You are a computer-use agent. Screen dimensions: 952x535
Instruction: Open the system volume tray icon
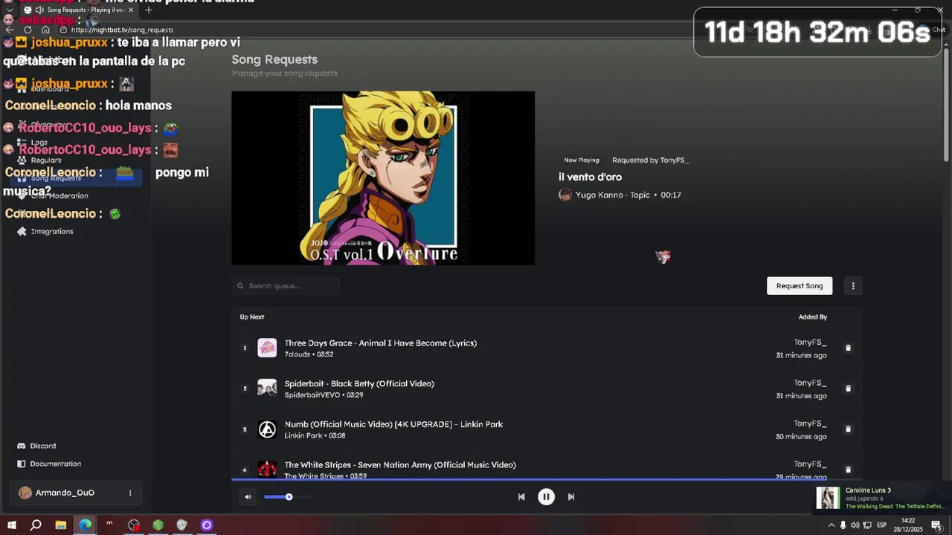(x=855, y=525)
